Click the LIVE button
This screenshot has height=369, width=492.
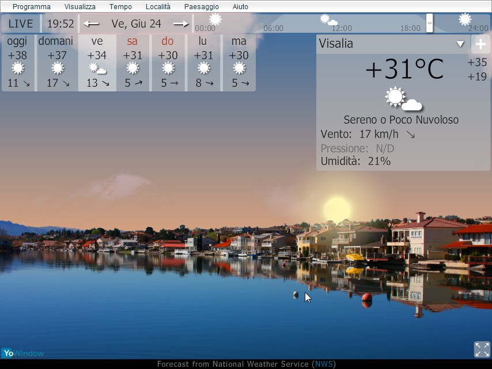21,24
